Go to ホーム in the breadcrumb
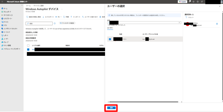Viewport: 223px width, 112px height. (x=28, y=6)
